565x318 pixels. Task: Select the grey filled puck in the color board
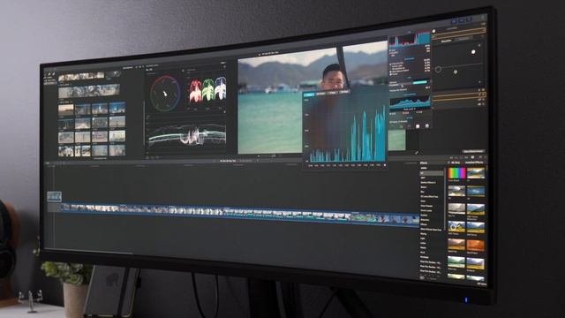[456, 72]
